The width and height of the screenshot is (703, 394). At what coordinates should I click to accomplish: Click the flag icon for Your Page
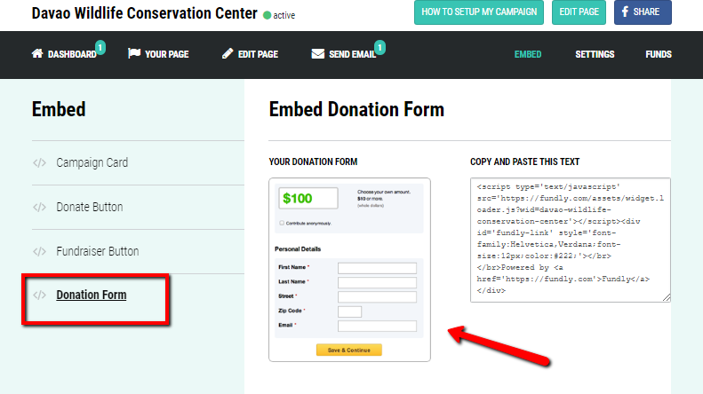134,54
